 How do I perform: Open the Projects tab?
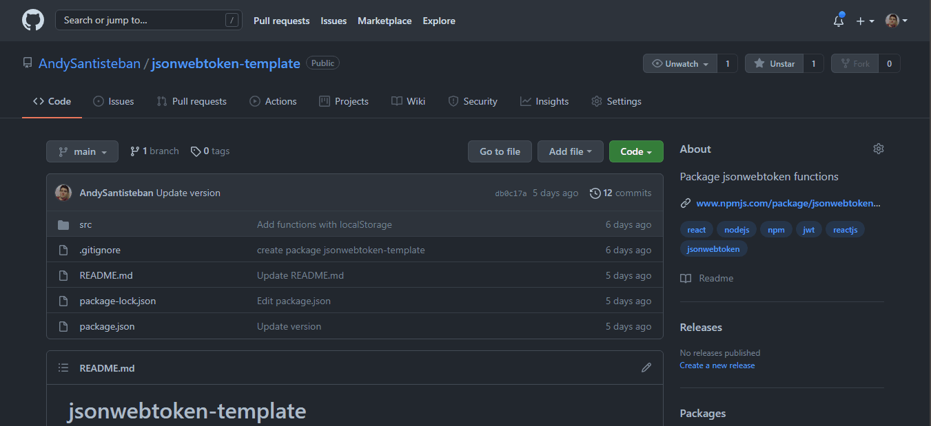point(344,101)
